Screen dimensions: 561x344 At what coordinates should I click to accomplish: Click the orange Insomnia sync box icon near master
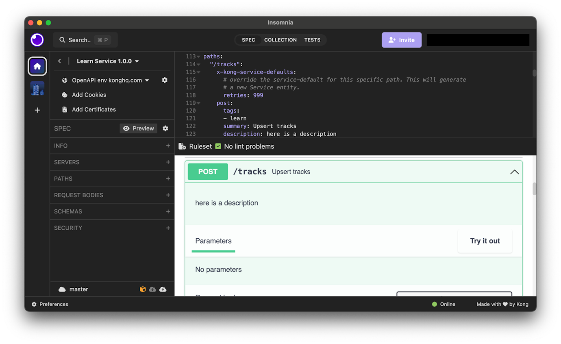143,289
